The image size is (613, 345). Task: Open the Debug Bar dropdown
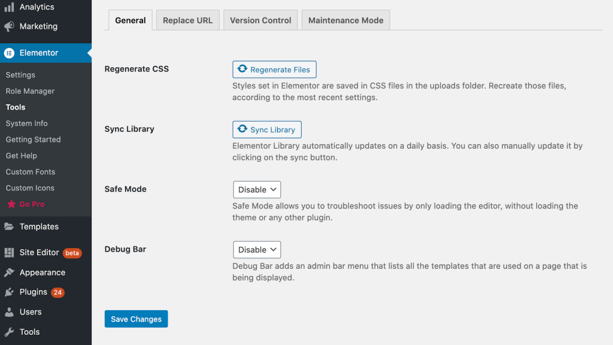point(257,250)
